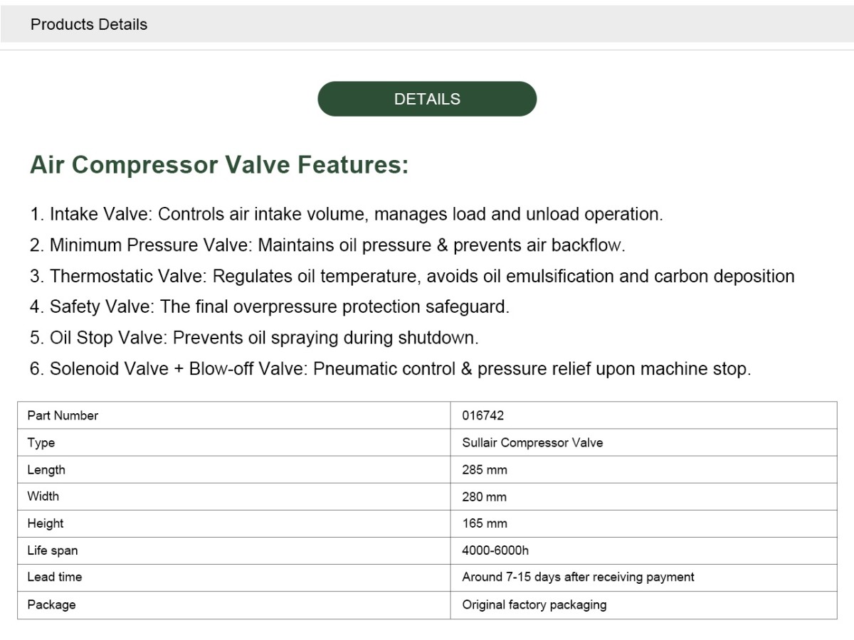Click the Sullair Compressor Valve type cell
854x640 pixels.
(643, 442)
